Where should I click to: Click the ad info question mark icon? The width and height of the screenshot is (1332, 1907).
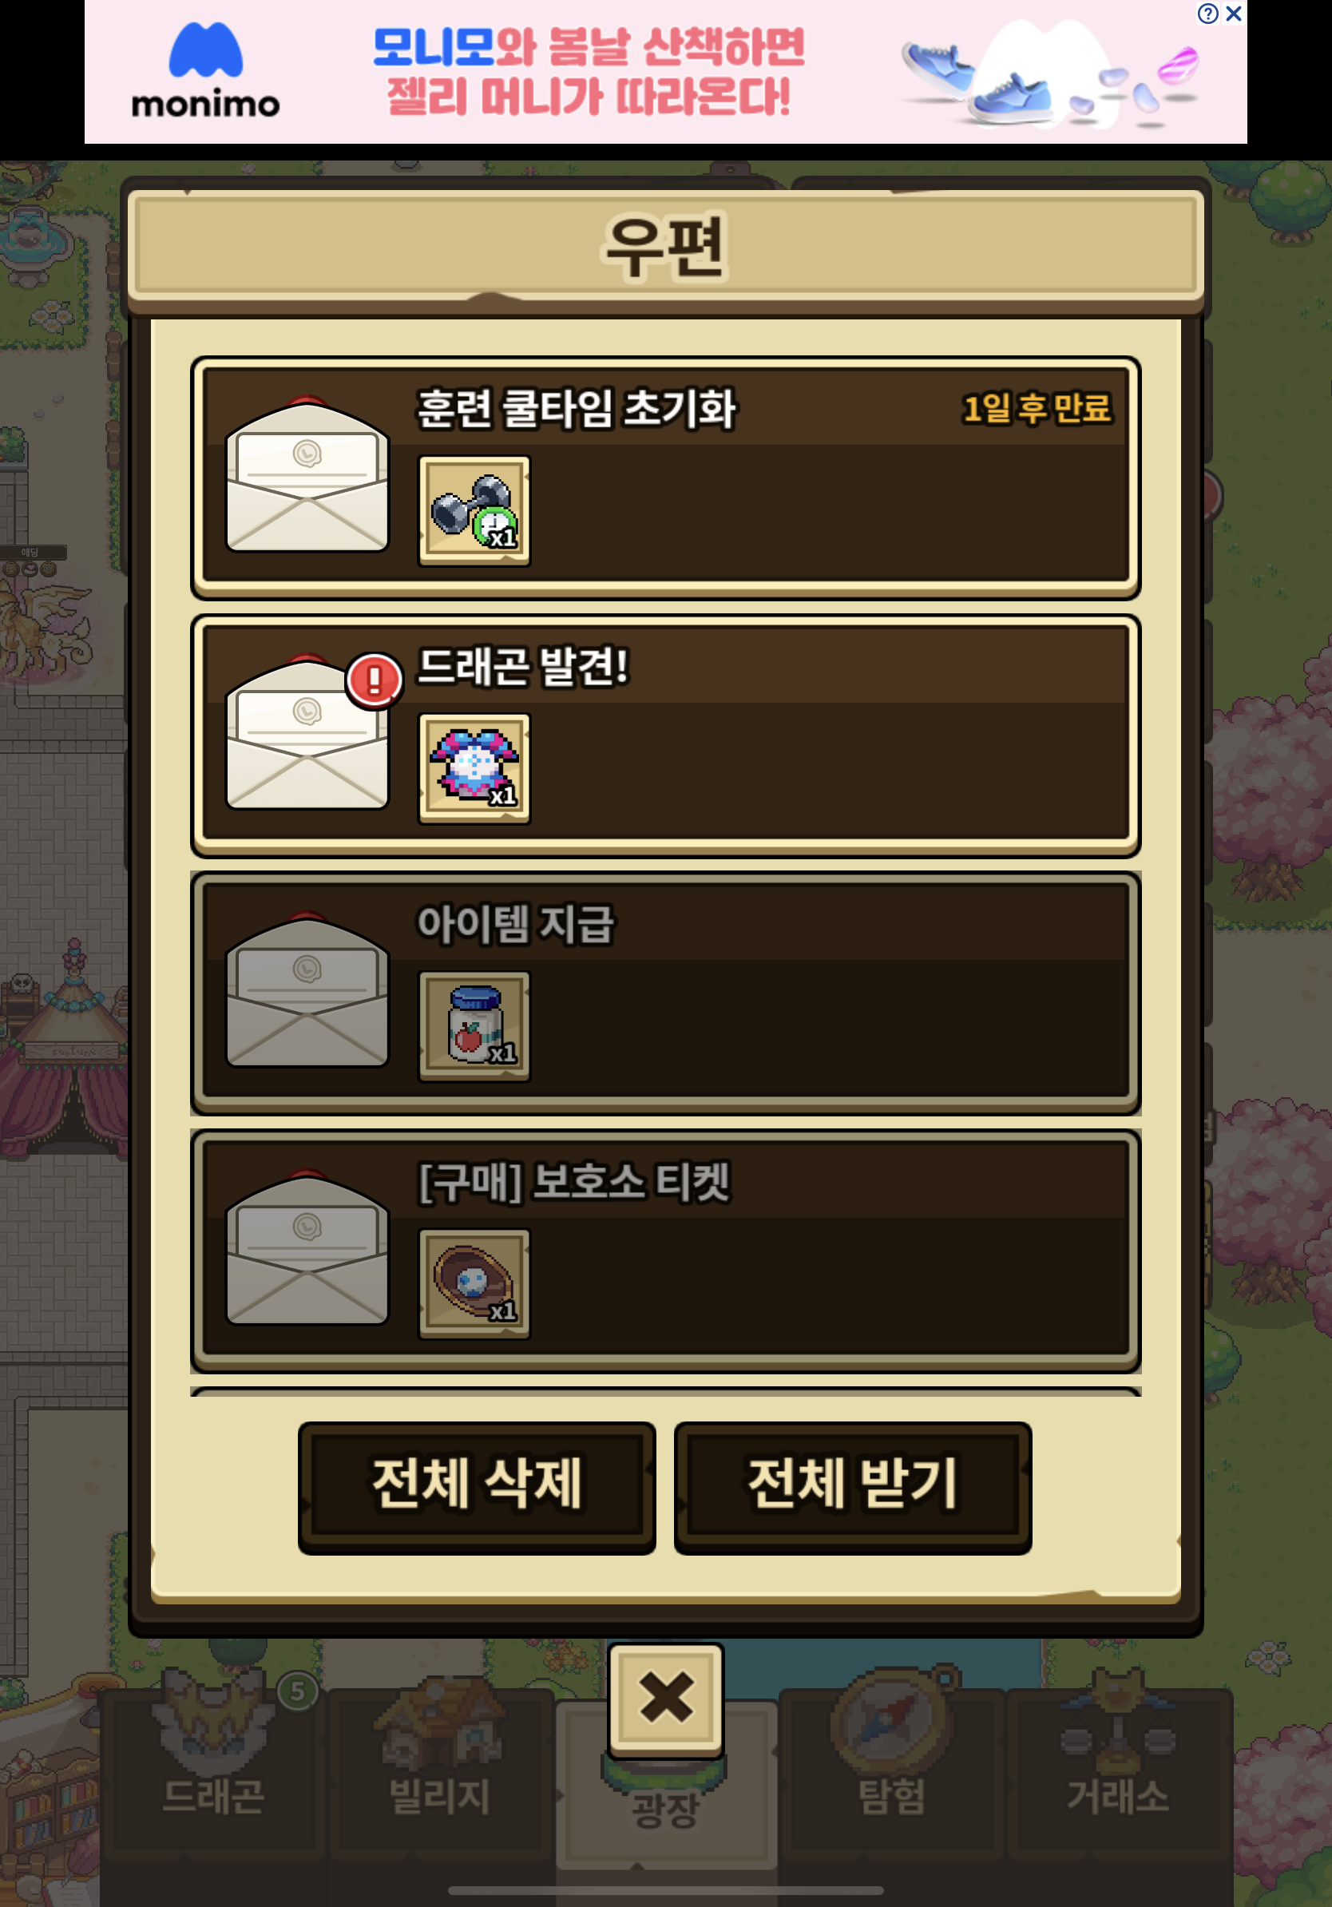tap(1208, 14)
